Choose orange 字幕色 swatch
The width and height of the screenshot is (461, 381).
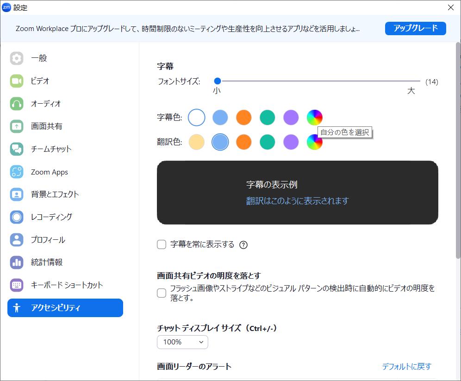244,117
